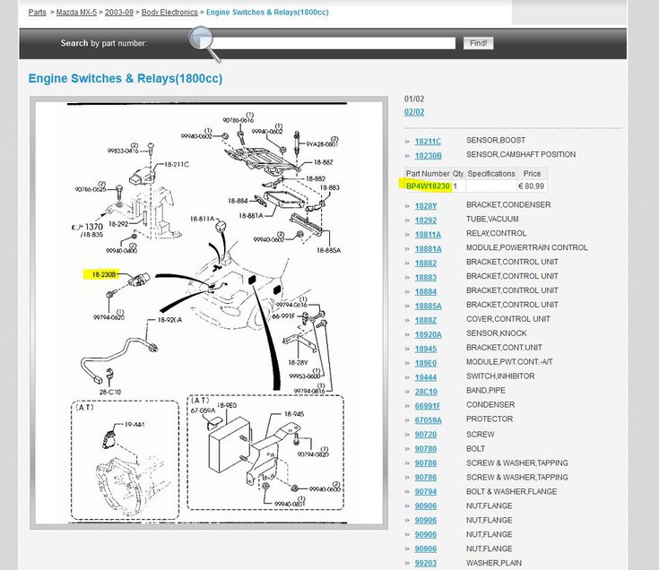Click 18-920A knock sensor label in diagram
The width and height of the screenshot is (659, 570).
[169, 320]
